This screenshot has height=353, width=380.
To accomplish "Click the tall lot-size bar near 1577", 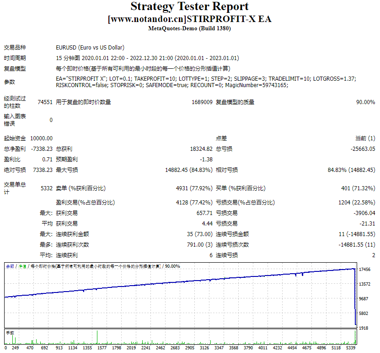I will click(x=97, y=337).
